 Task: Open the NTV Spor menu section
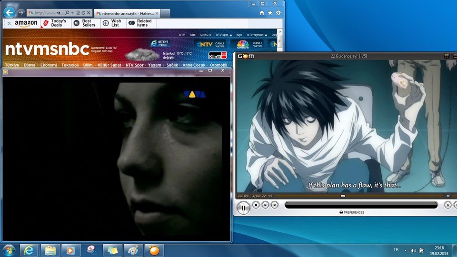click(134, 65)
